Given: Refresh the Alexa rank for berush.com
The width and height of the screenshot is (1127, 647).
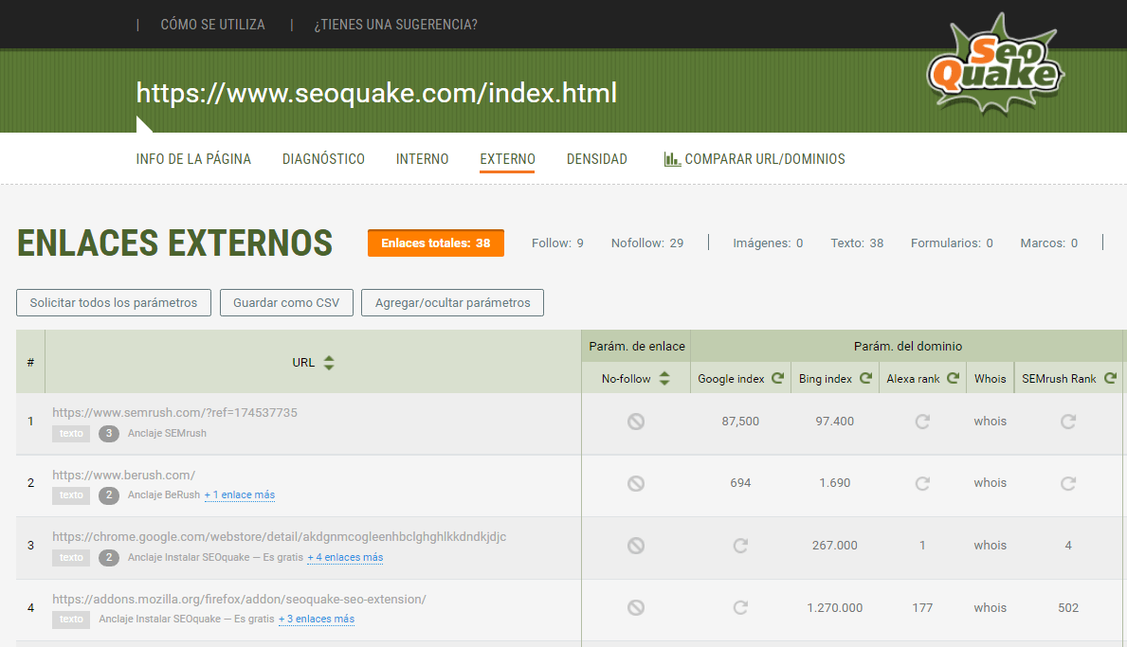Looking at the screenshot, I should point(922,483).
